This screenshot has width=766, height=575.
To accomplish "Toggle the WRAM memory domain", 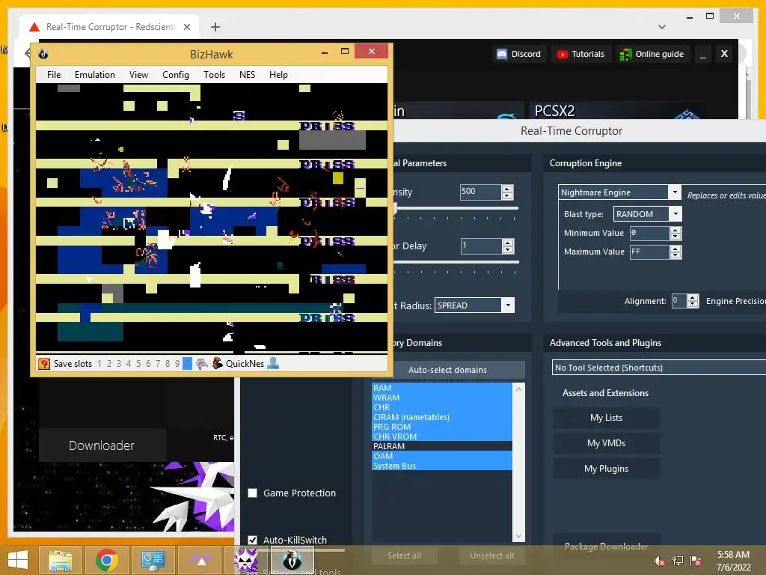I will point(441,398).
